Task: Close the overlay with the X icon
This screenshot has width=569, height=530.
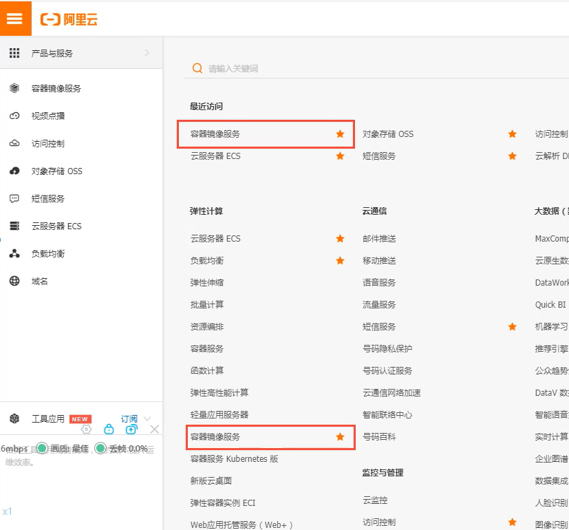Action: coord(155,430)
